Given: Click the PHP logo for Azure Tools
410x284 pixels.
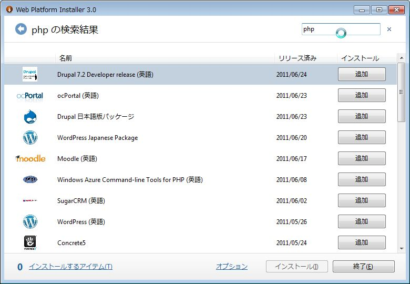Looking at the screenshot, I should (x=30, y=180).
